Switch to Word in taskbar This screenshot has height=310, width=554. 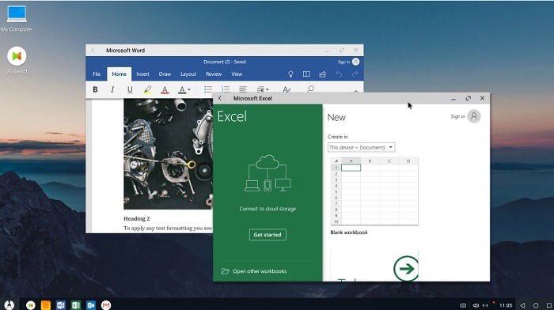pos(61,305)
